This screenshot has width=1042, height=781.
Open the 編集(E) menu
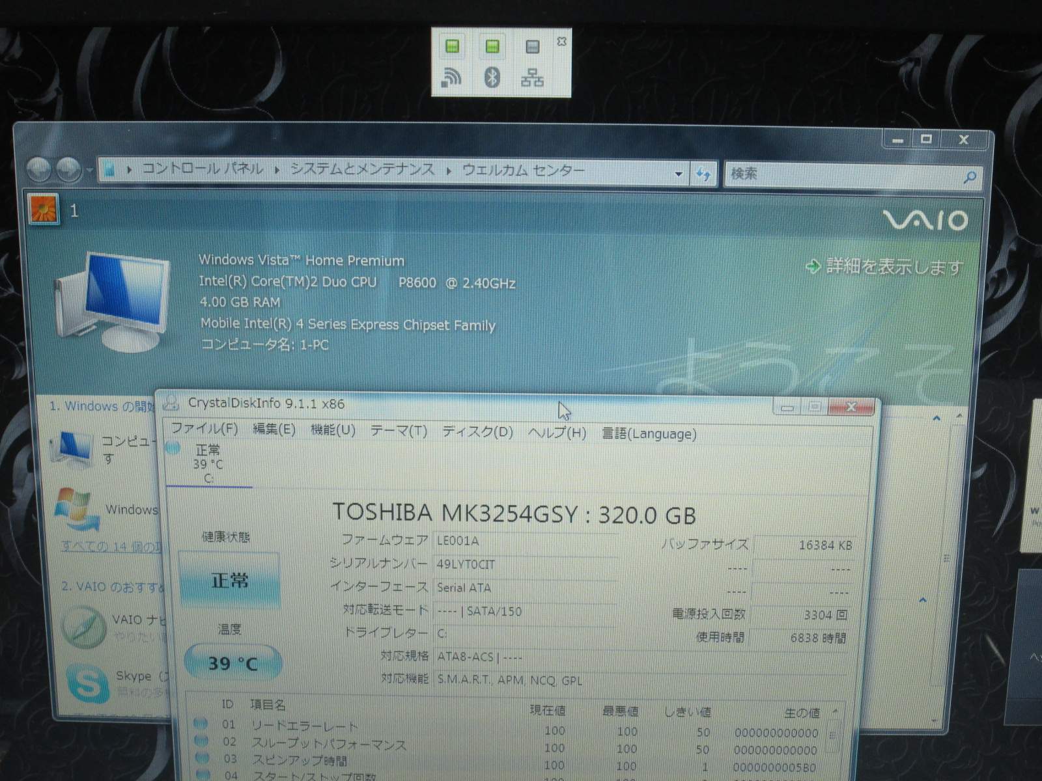(274, 429)
